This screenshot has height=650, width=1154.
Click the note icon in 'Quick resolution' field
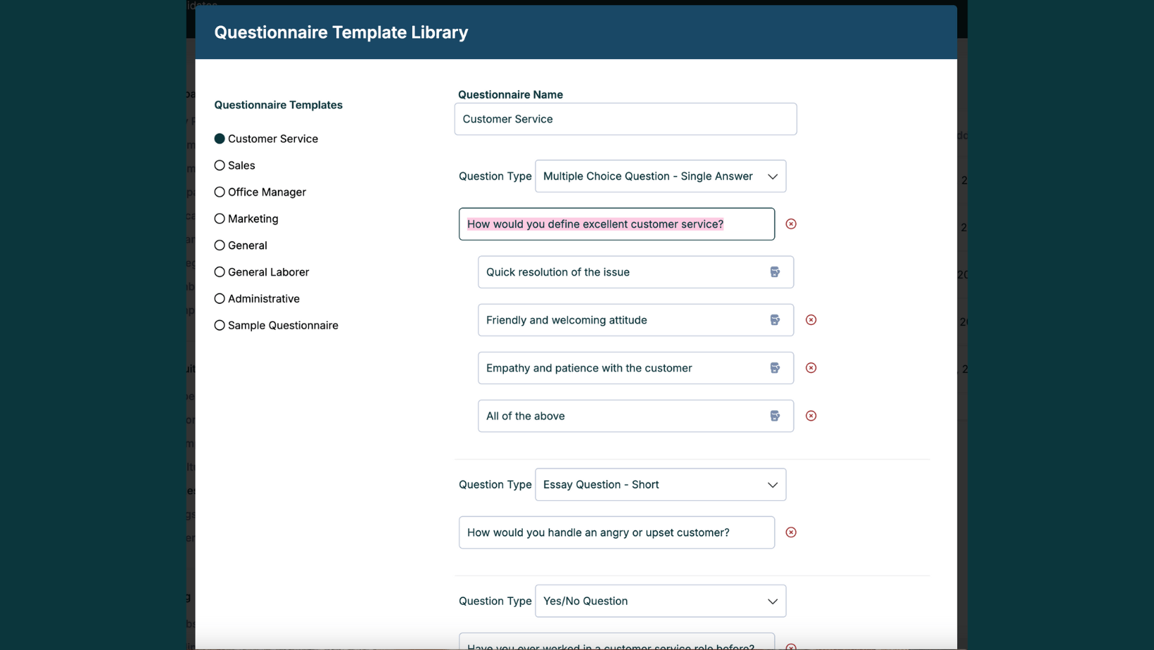pos(775,272)
